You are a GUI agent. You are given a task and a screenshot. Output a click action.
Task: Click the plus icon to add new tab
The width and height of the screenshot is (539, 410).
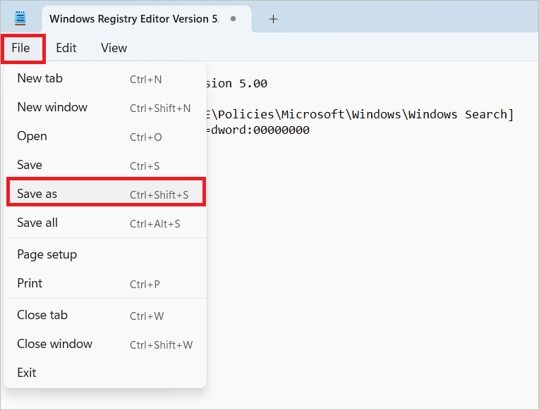point(273,19)
